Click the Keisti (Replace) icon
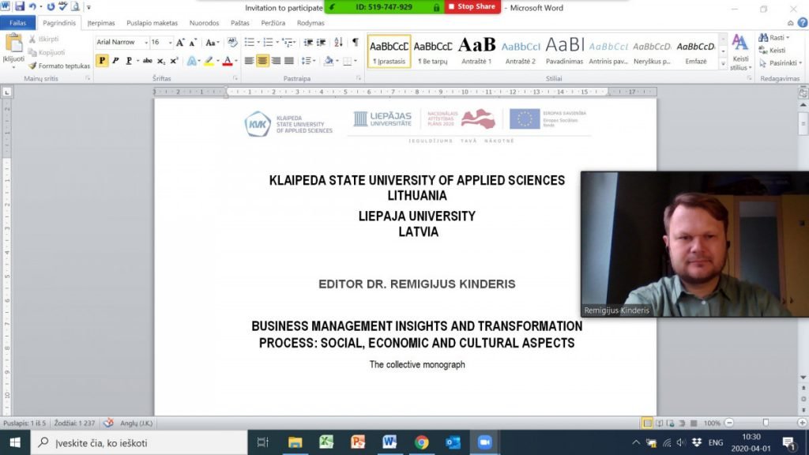 click(x=763, y=50)
